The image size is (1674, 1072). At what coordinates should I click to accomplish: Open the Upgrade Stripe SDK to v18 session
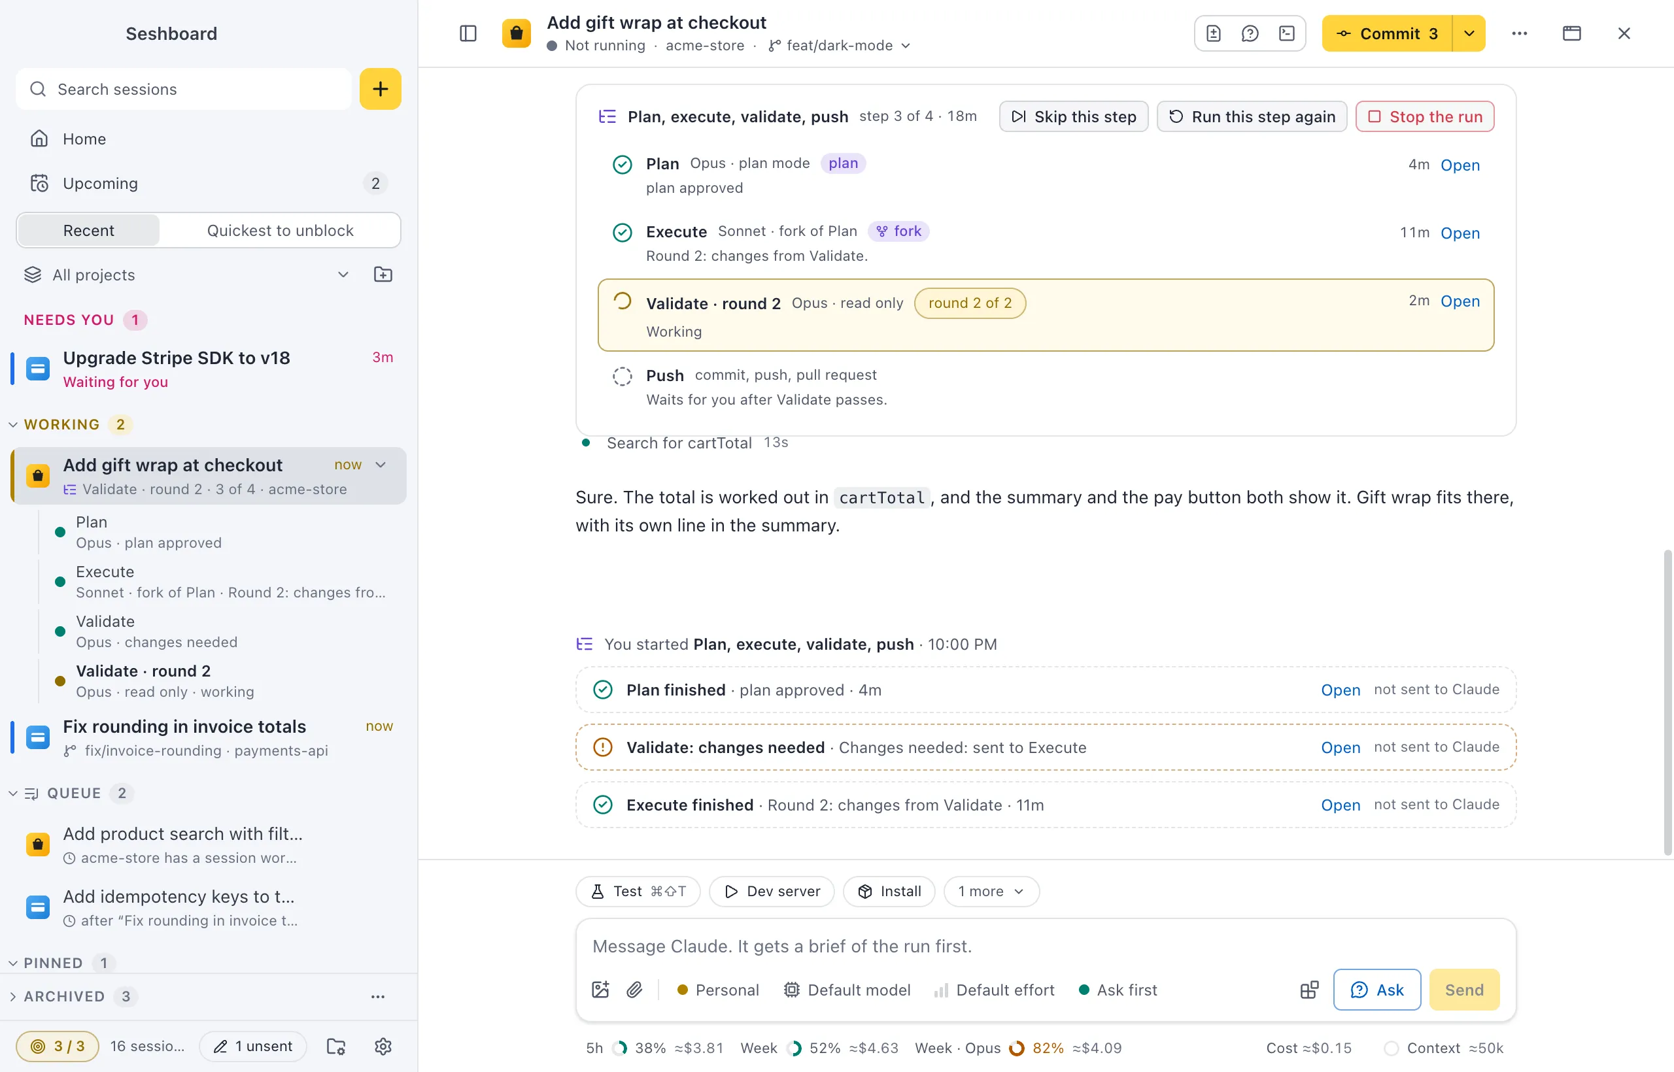click(207, 369)
